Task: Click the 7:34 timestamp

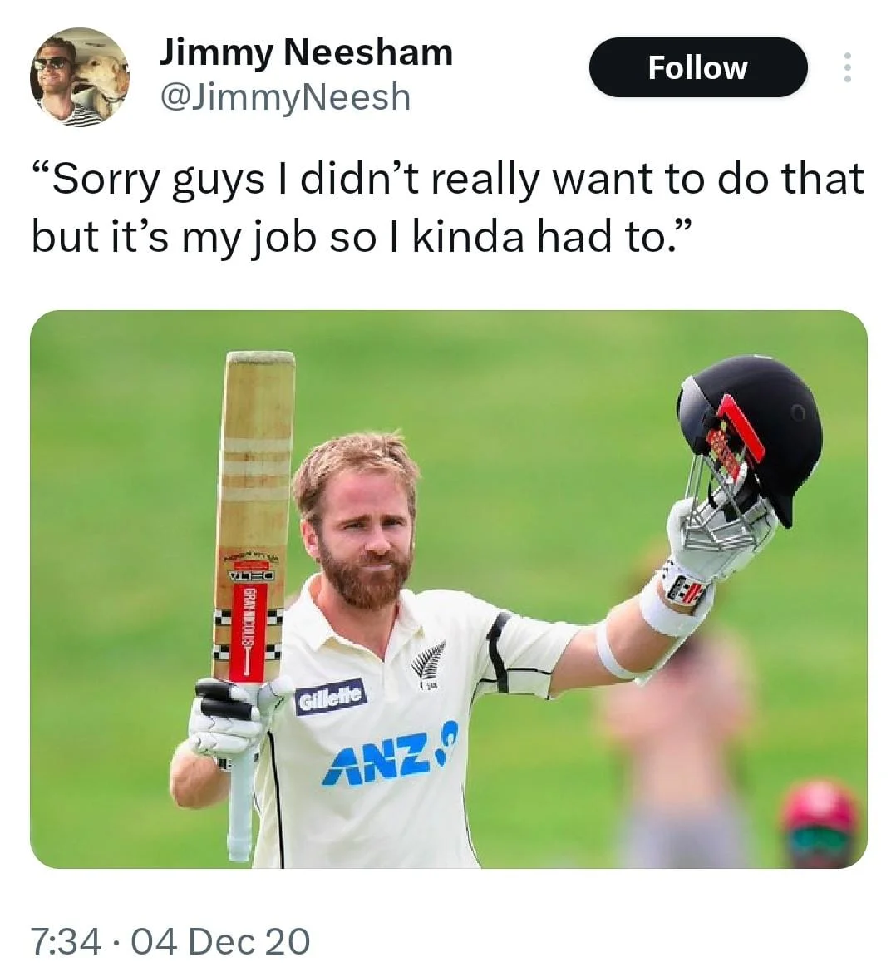Action: coord(66,941)
